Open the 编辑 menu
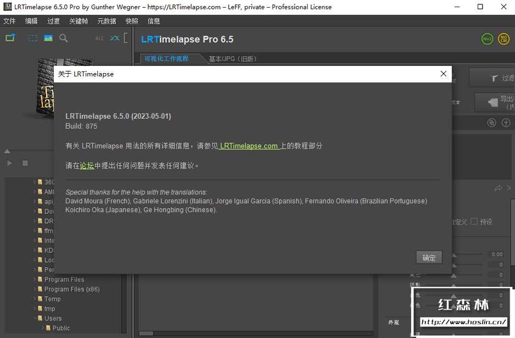This screenshot has height=338, width=515. click(x=31, y=21)
